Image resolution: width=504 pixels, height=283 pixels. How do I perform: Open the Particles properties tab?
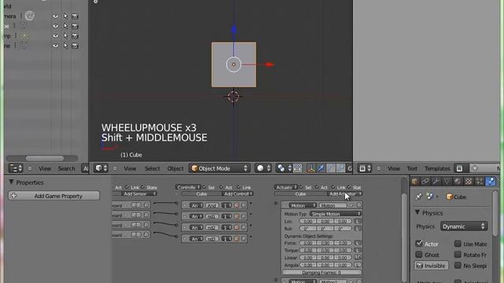[x=480, y=182]
